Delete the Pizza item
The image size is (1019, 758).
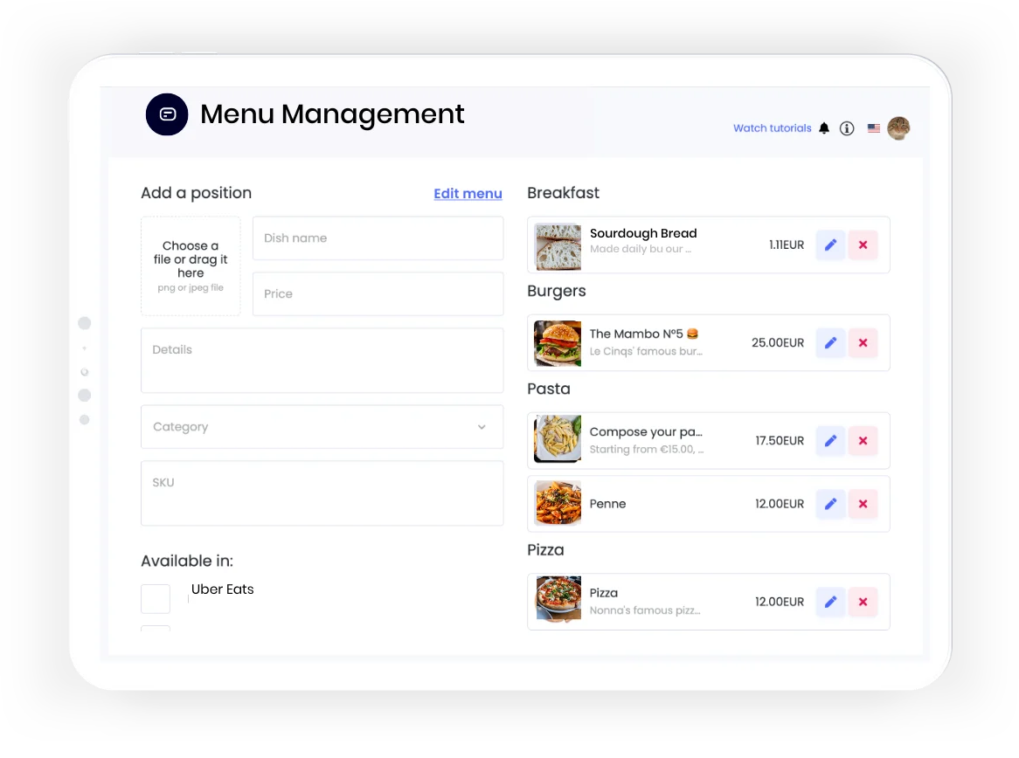pos(863,602)
